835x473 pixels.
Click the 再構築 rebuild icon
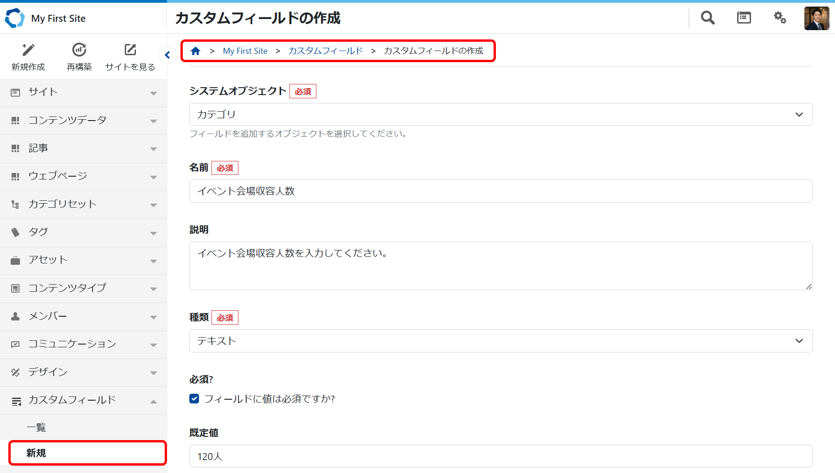[x=79, y=50]
